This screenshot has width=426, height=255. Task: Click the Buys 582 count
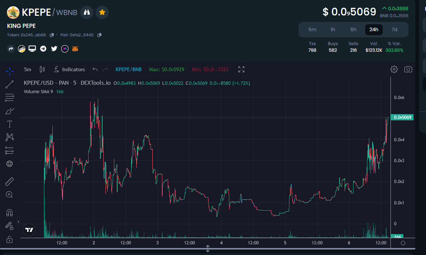(x=333, y=50)
